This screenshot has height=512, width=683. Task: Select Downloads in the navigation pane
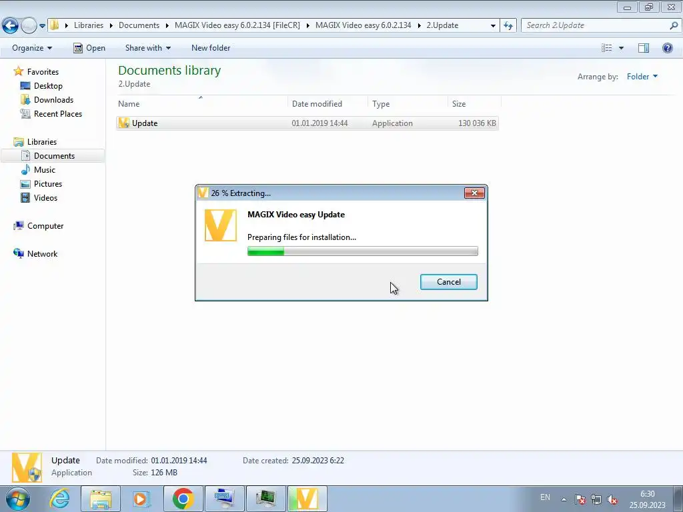click(53, 100)
